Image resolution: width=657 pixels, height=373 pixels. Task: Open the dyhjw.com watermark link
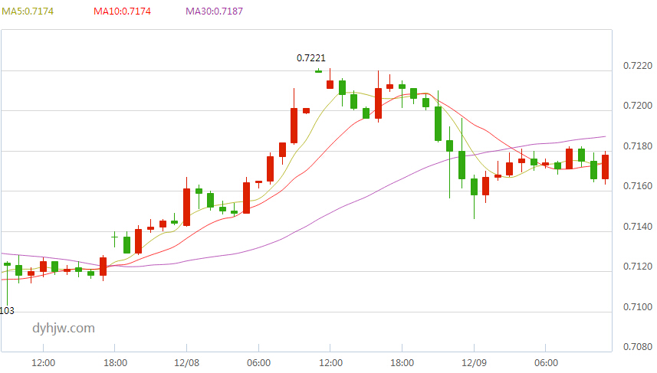click(x=64, y=328)
